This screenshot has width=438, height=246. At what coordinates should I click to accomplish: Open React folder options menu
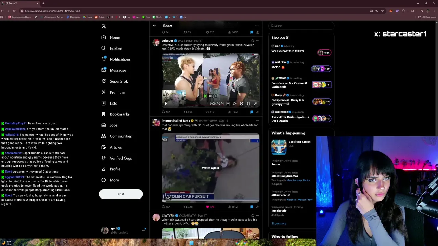point(257,26)
